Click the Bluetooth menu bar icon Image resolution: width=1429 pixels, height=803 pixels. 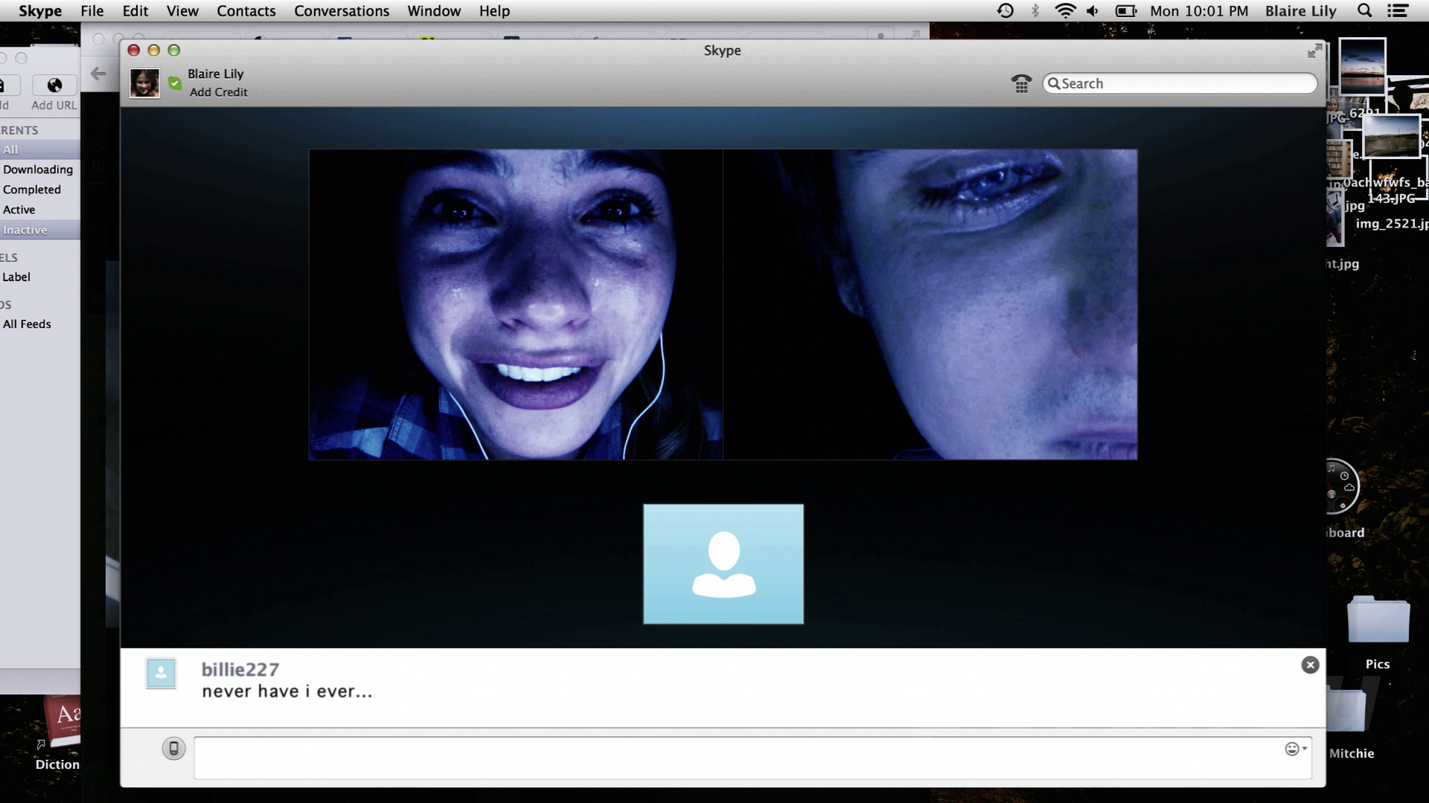coord(1035,11)
